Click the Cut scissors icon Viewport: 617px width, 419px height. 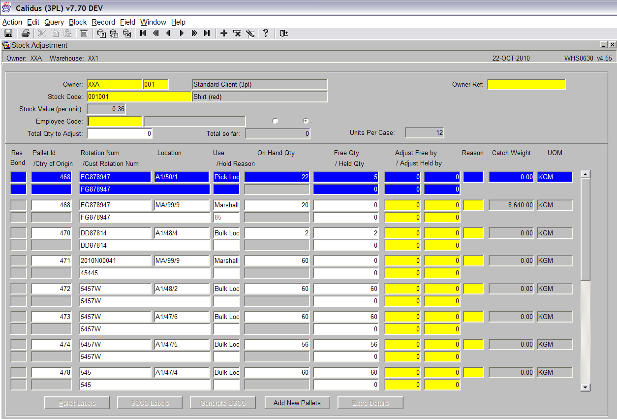point(42,33)
